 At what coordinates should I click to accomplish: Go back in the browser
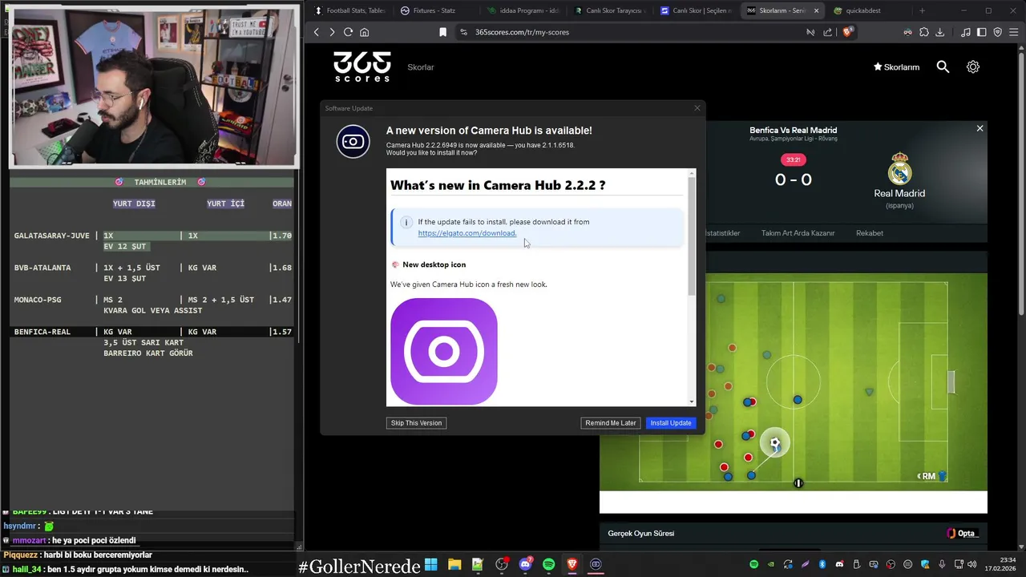coord(317,32)
